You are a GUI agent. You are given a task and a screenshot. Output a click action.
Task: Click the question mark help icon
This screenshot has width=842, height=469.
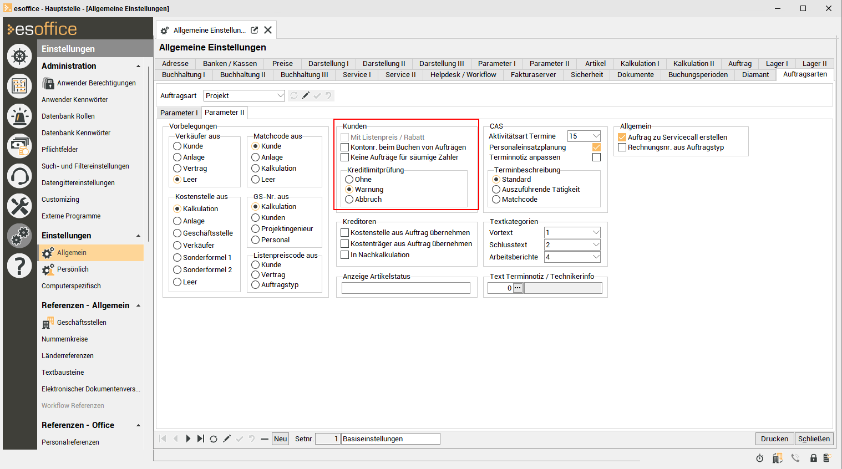point(19,266)
